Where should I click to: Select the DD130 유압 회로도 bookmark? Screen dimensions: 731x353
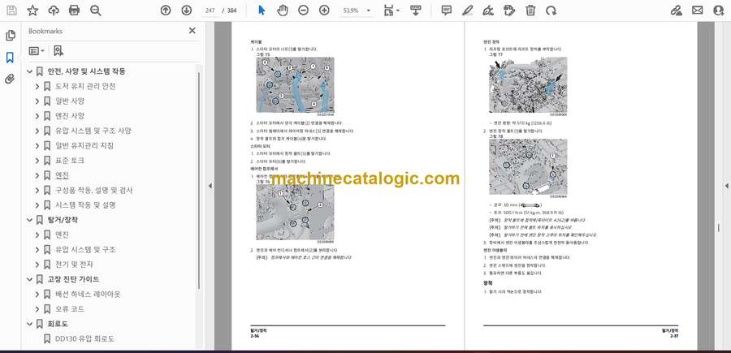[84, 338]
